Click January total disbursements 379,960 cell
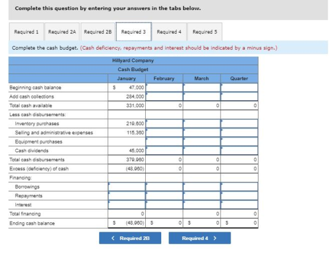 pyautogui.click(x=127, y=159)
